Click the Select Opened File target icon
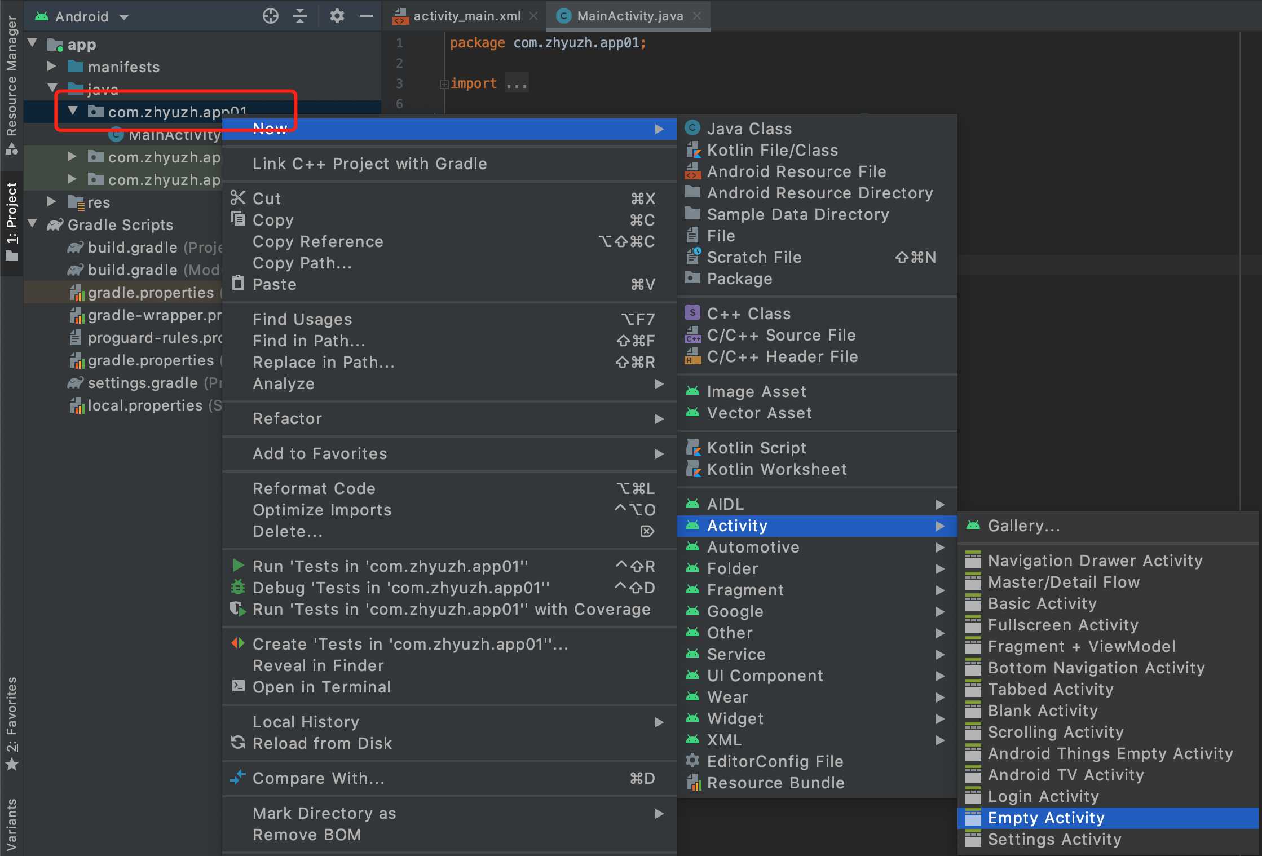This screenshot has width=1262, height=856. (x=271, y=16)
